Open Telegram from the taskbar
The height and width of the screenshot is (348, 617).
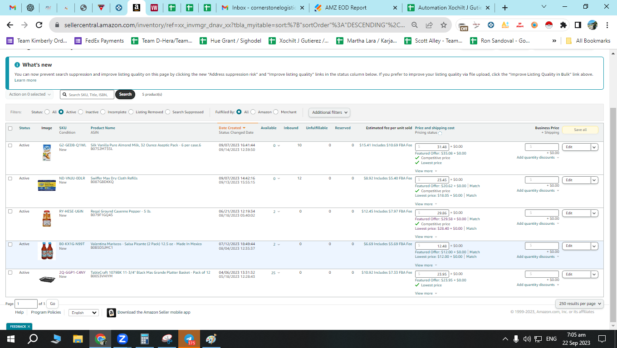189,338
